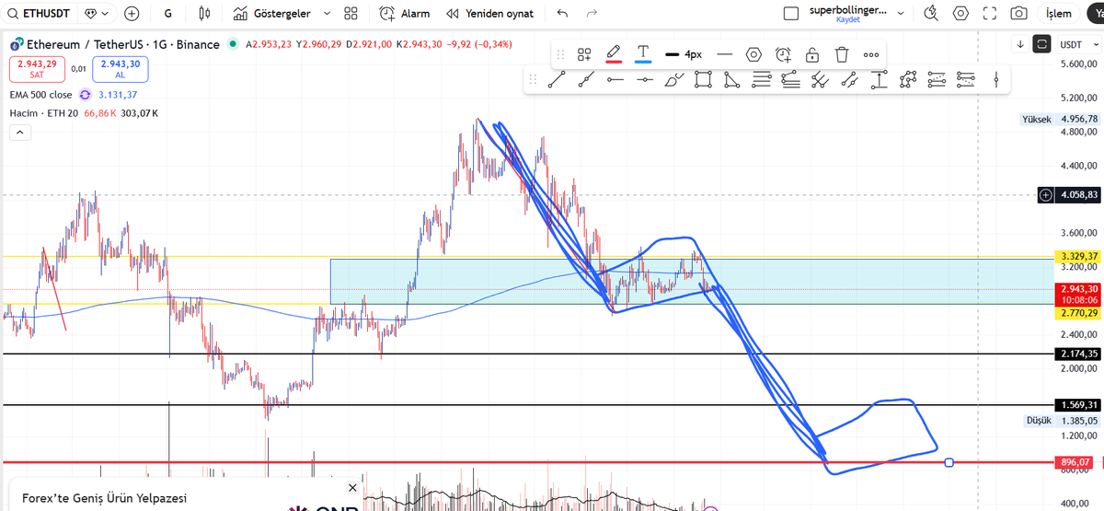
Task: Select the Trend-Based Fib Extension tool
Action: [791, 80]
